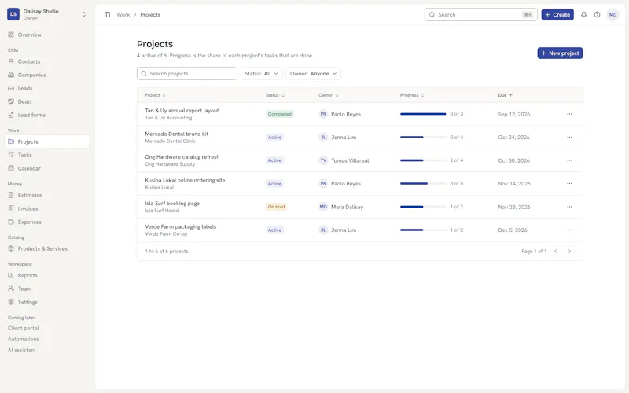Open row actions for Isla Surf booking page
The image size is (629, 393).
coord(569,207)
